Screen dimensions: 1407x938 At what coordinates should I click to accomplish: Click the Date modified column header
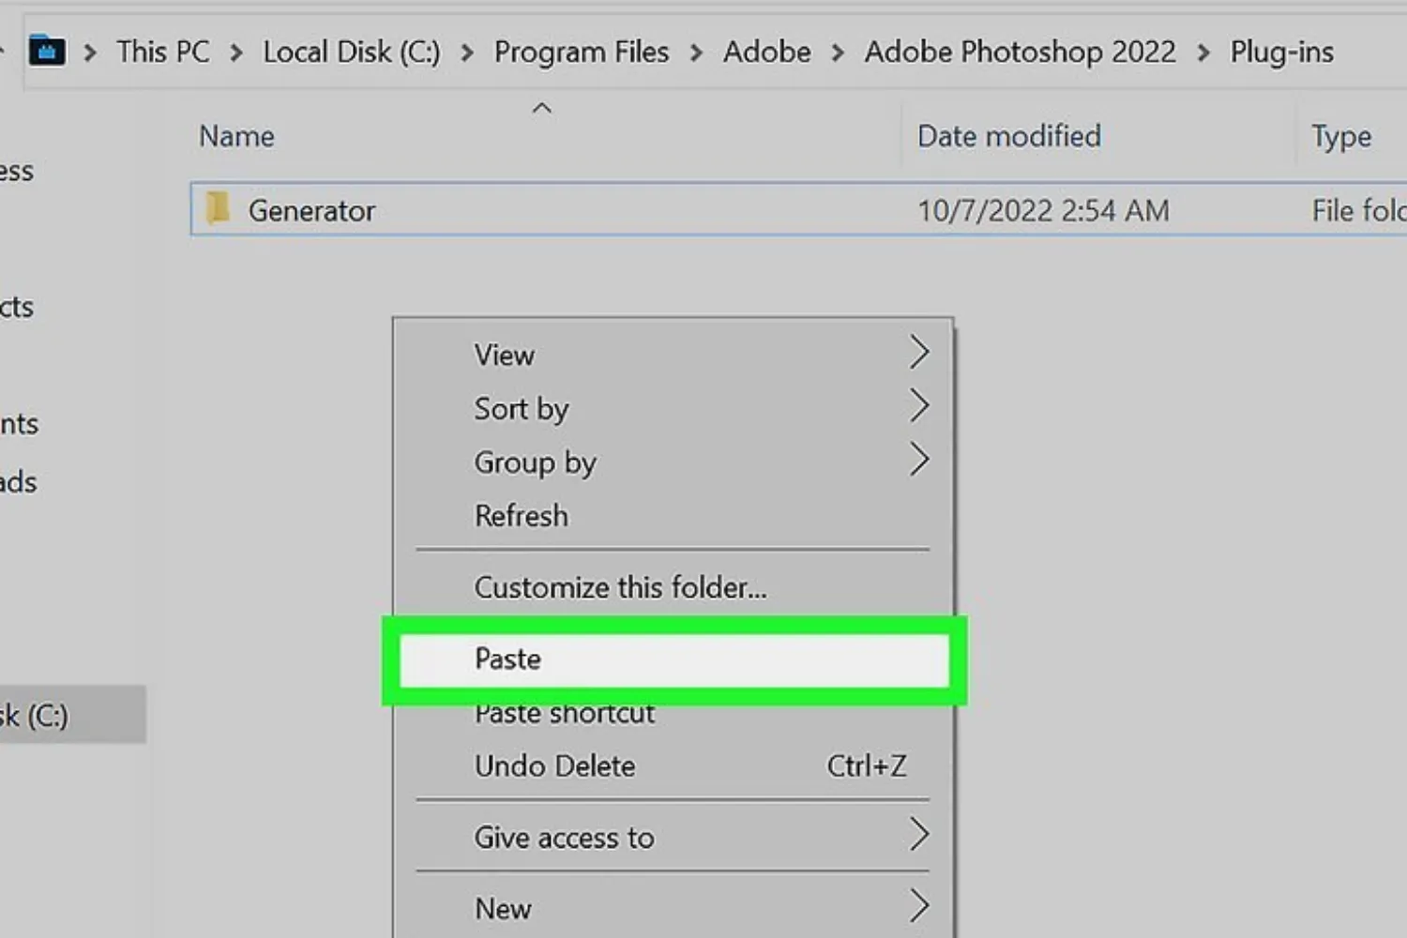[x=1008, y=135]
